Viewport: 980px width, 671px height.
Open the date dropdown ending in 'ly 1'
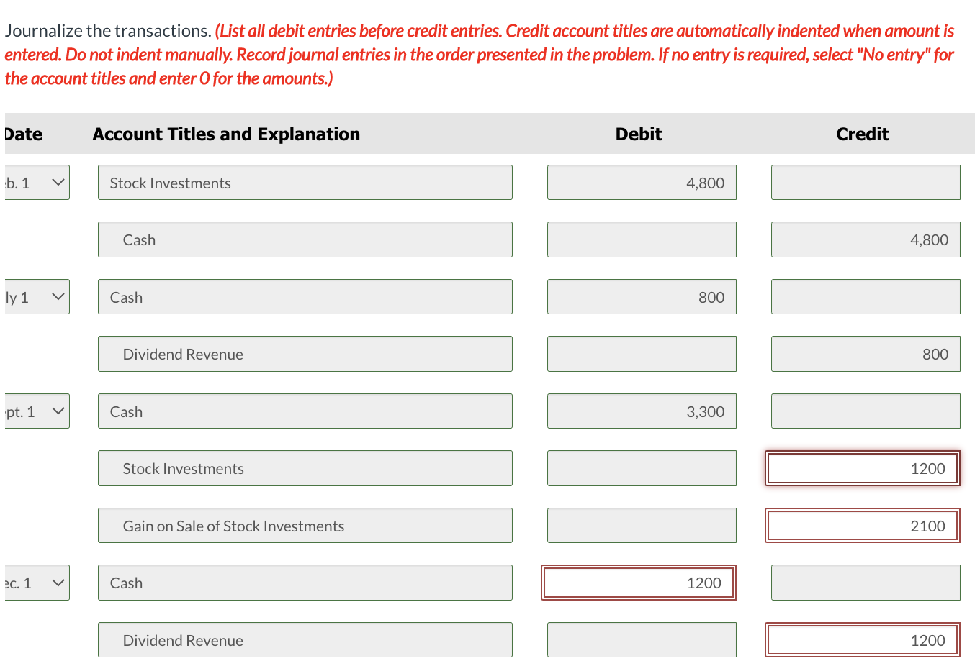36,297
